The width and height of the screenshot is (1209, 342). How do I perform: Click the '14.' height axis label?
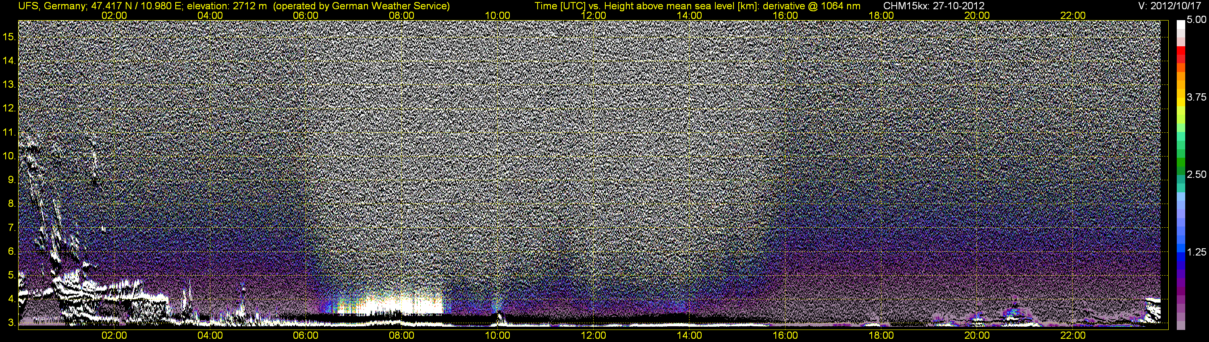pos(10,61)
